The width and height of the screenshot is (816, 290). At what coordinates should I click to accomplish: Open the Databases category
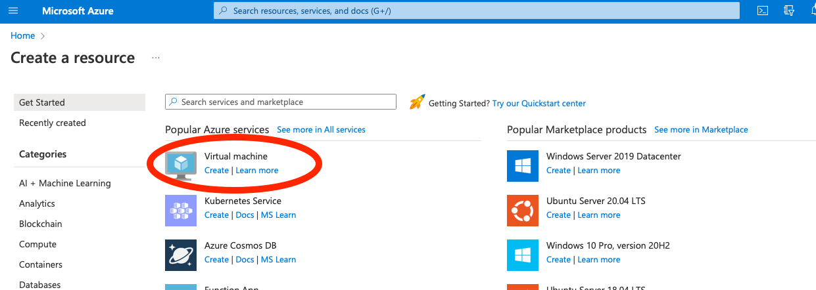tap(39, 285)
